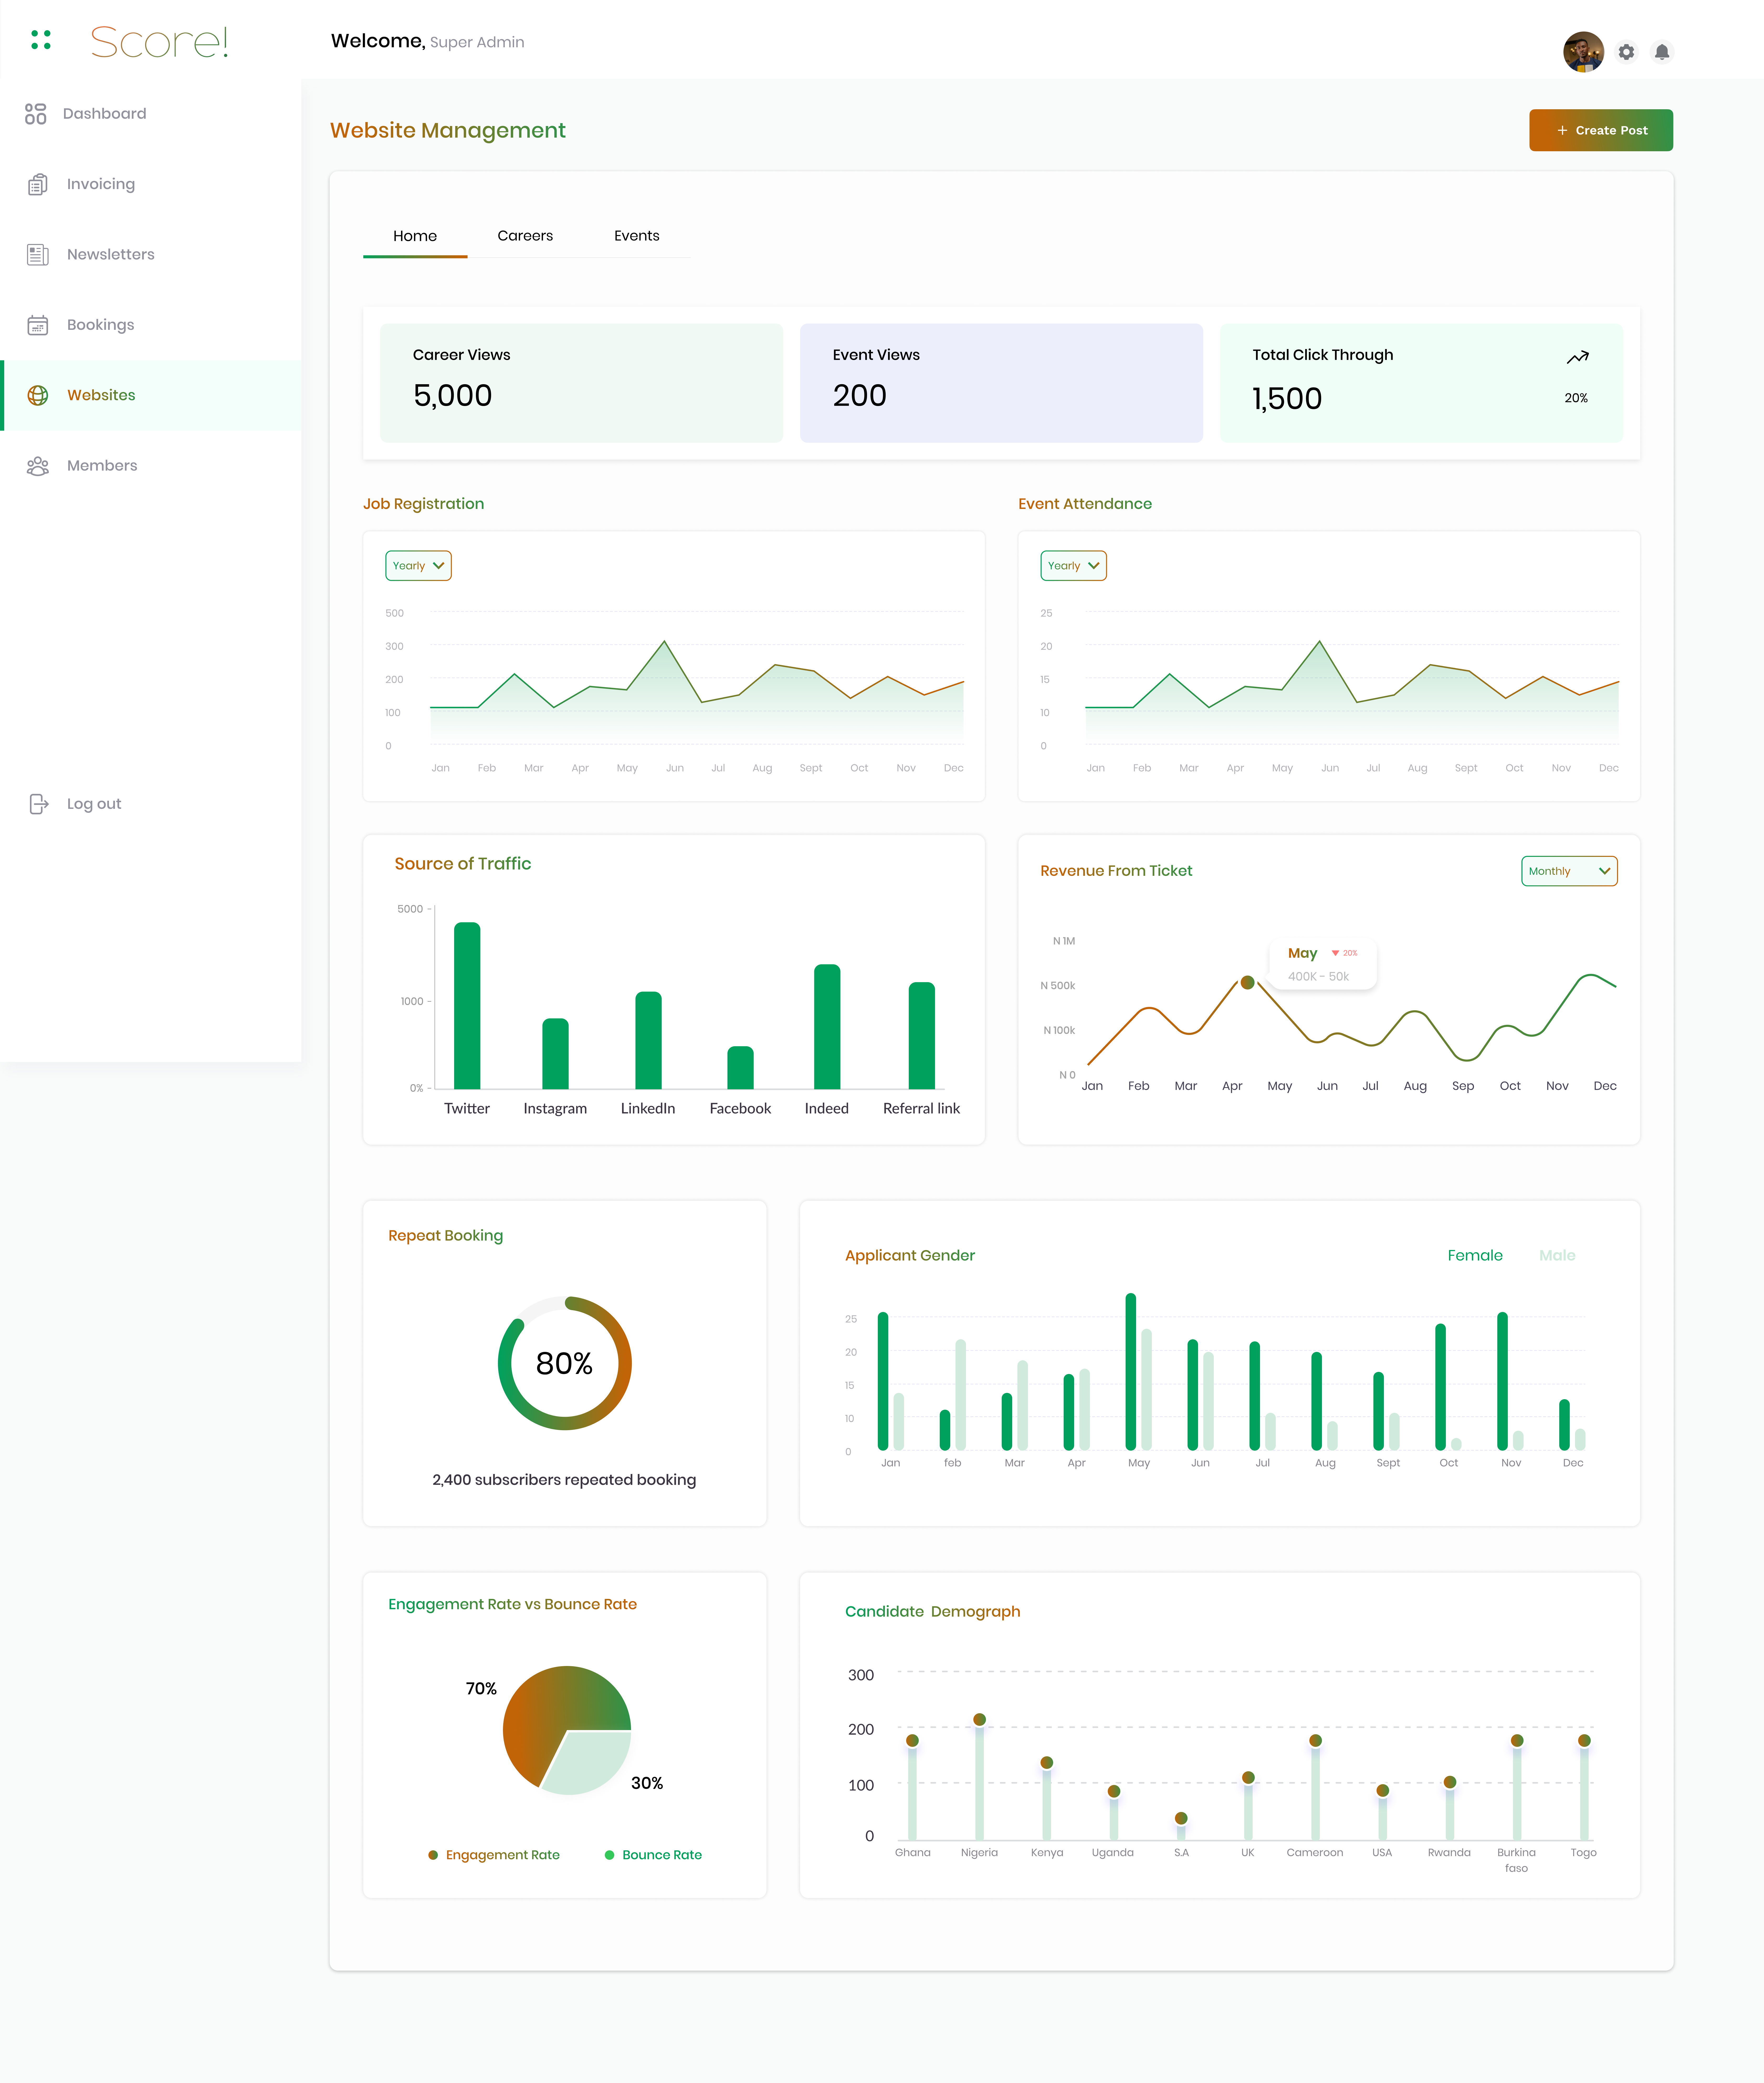
Task: Click the Ghana data point marker
Action: tap(912, 1741)
